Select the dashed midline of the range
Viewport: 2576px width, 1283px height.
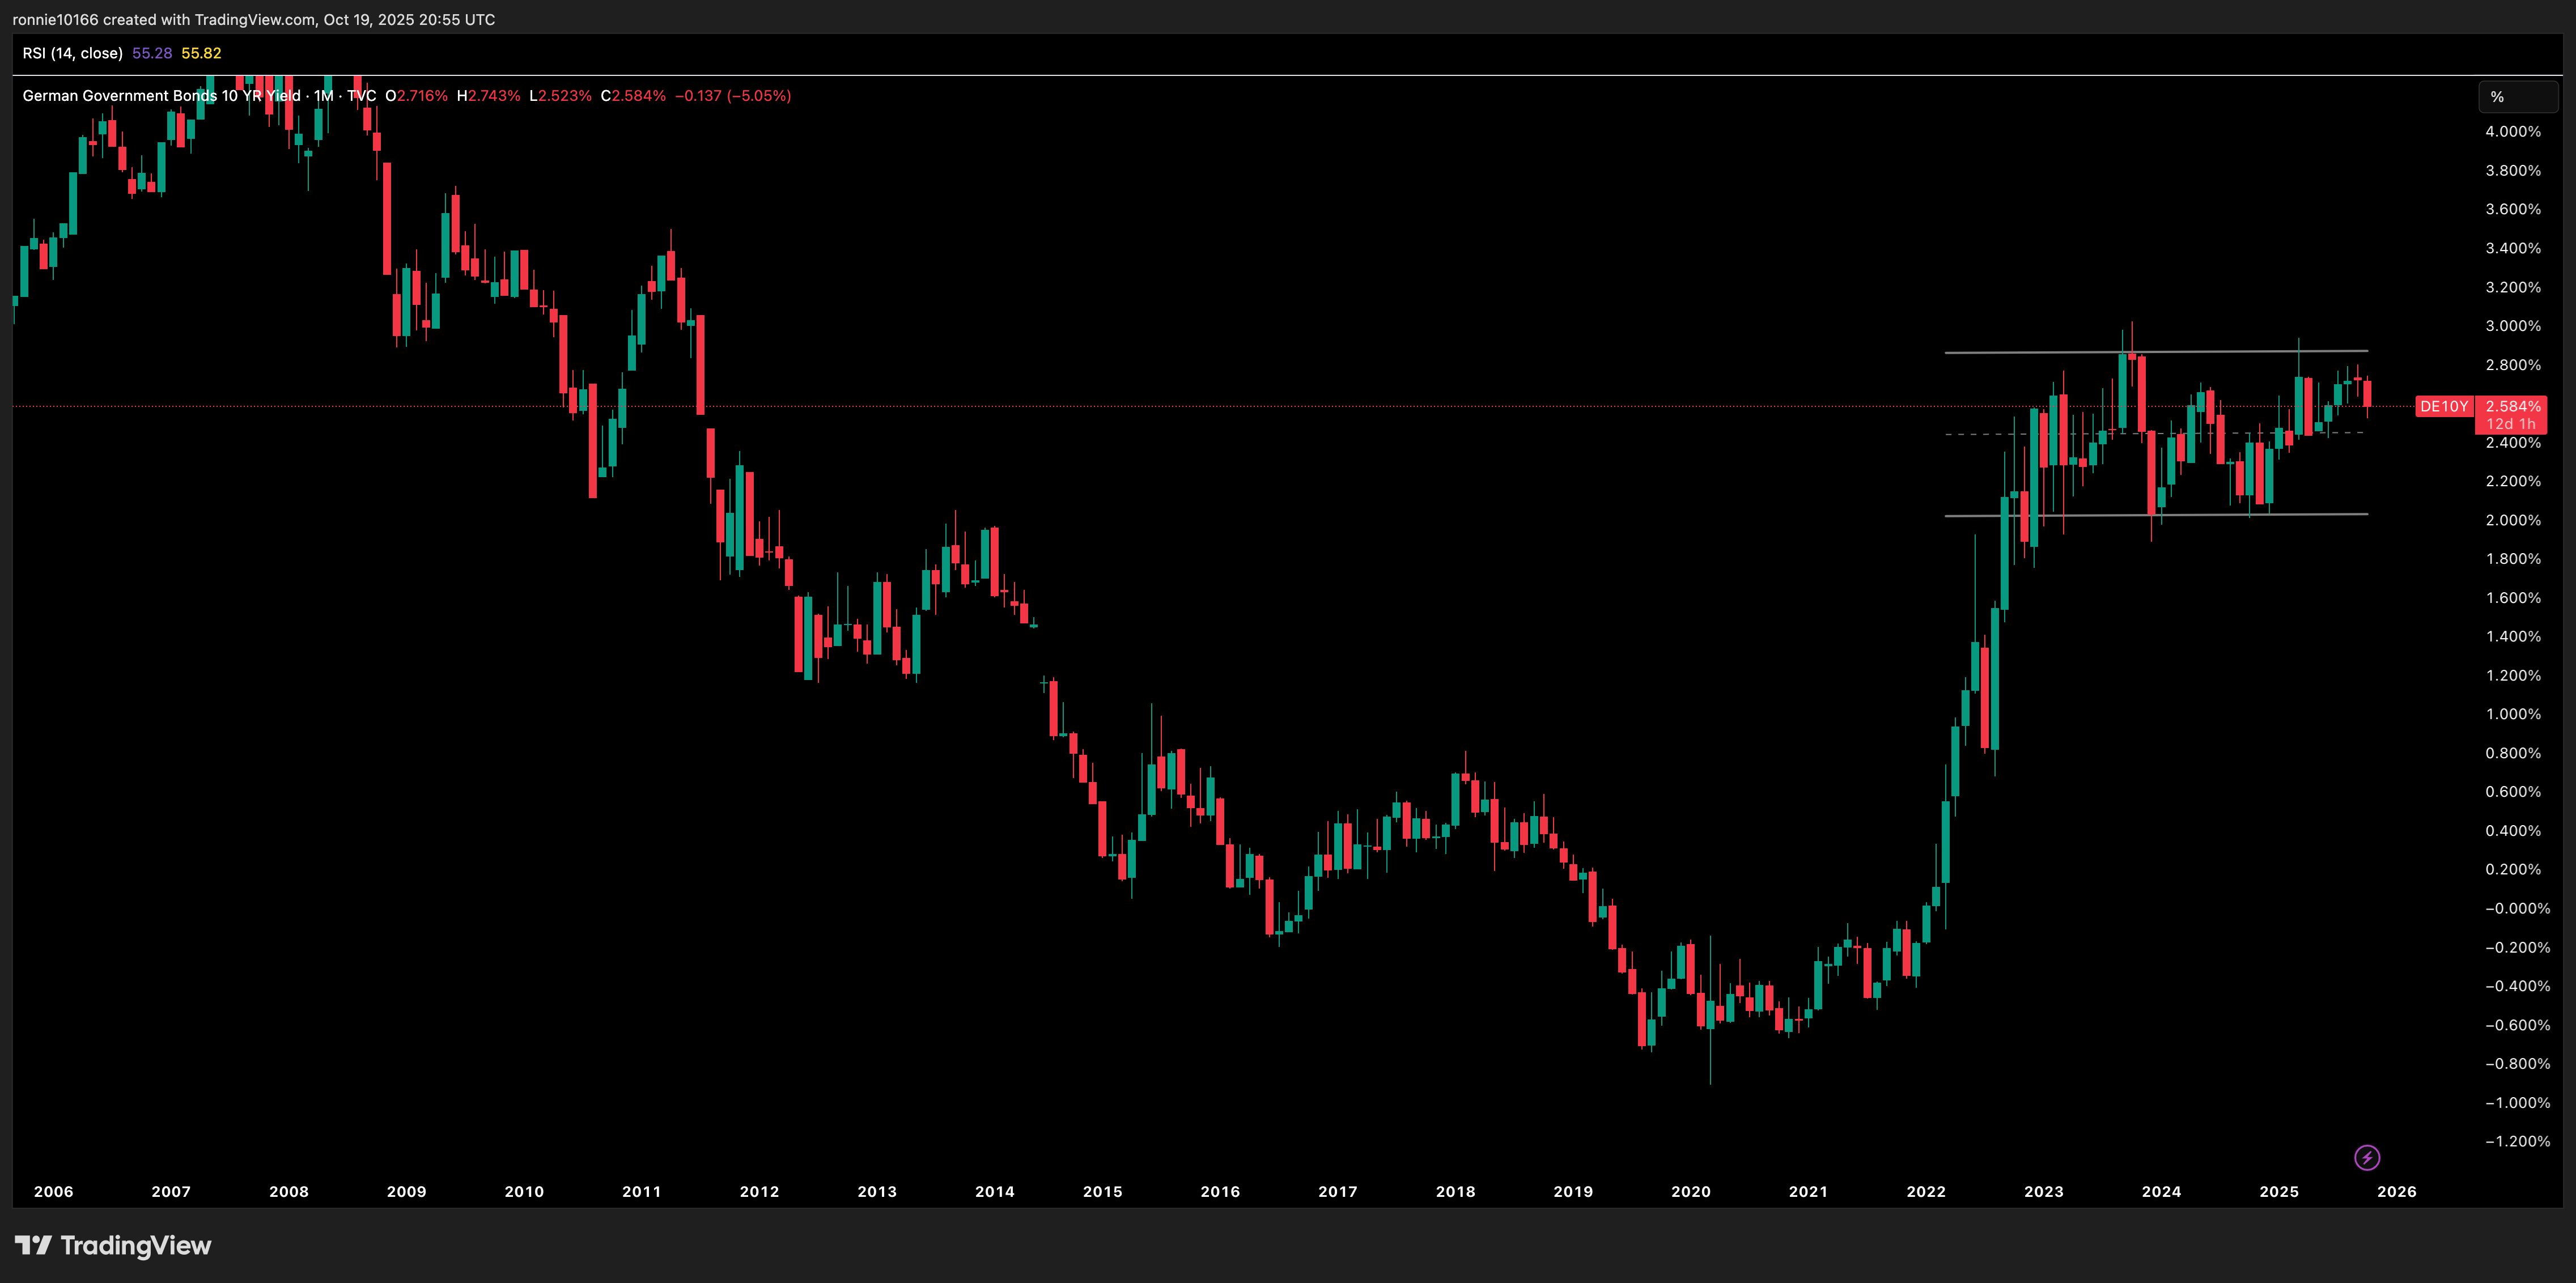pos(1975,434)
